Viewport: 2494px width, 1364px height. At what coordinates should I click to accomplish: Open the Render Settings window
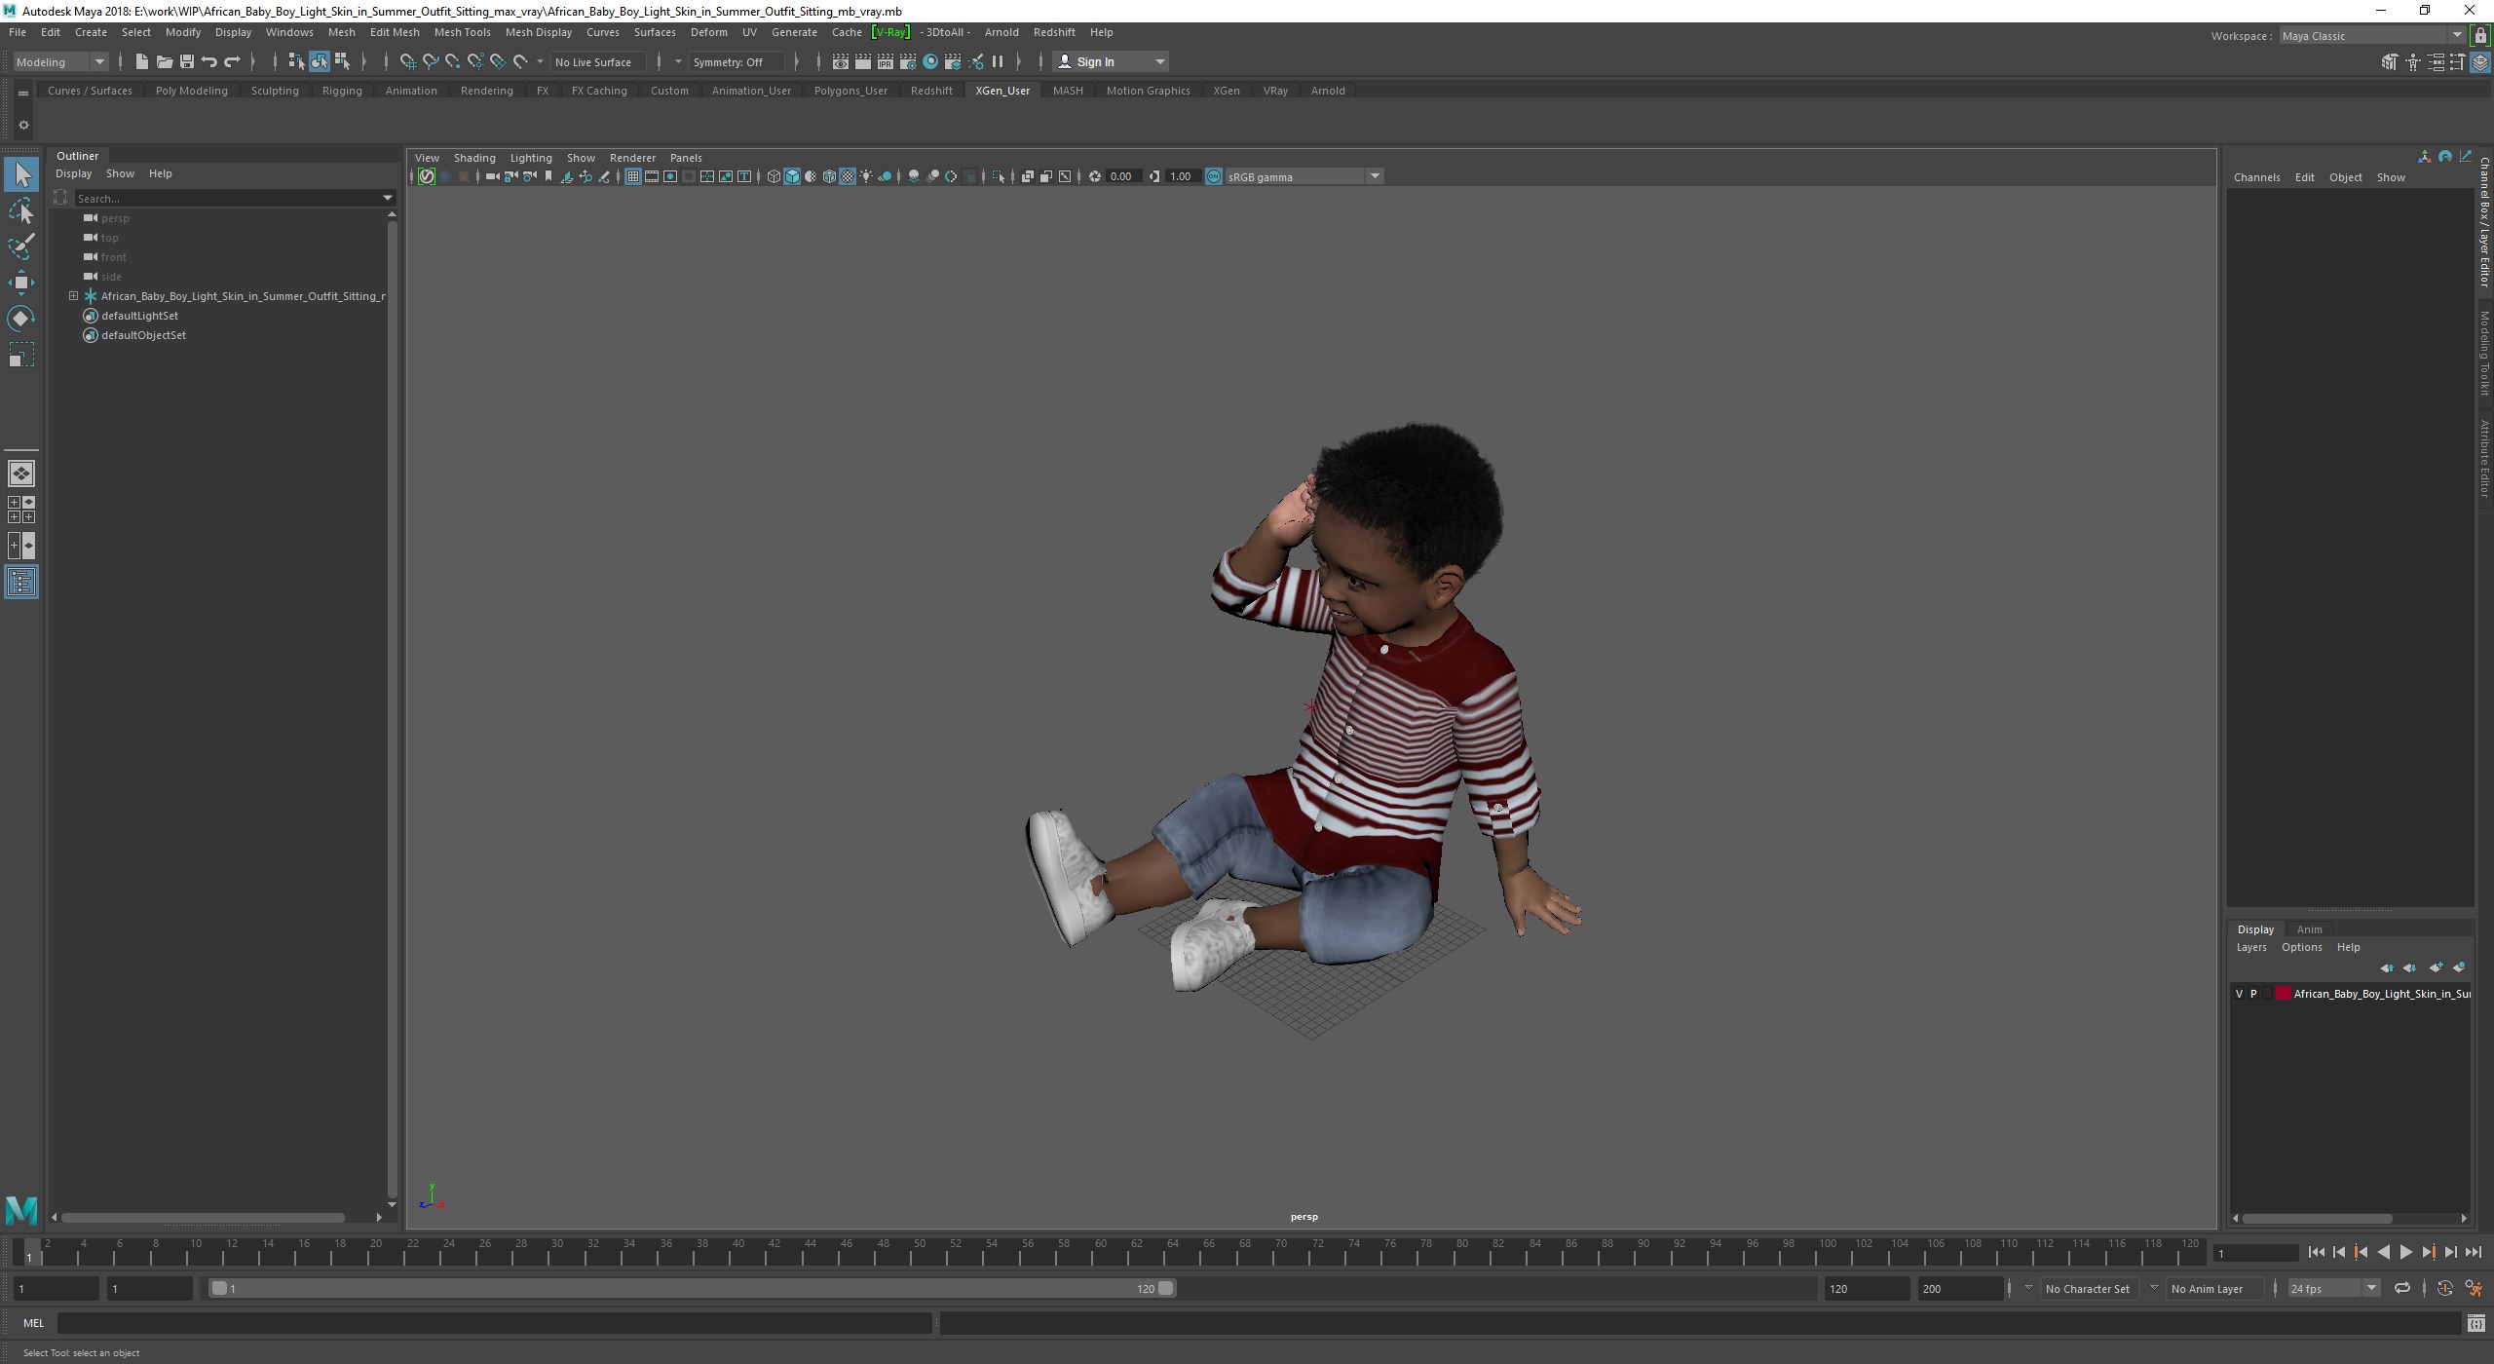pos(907,61)
